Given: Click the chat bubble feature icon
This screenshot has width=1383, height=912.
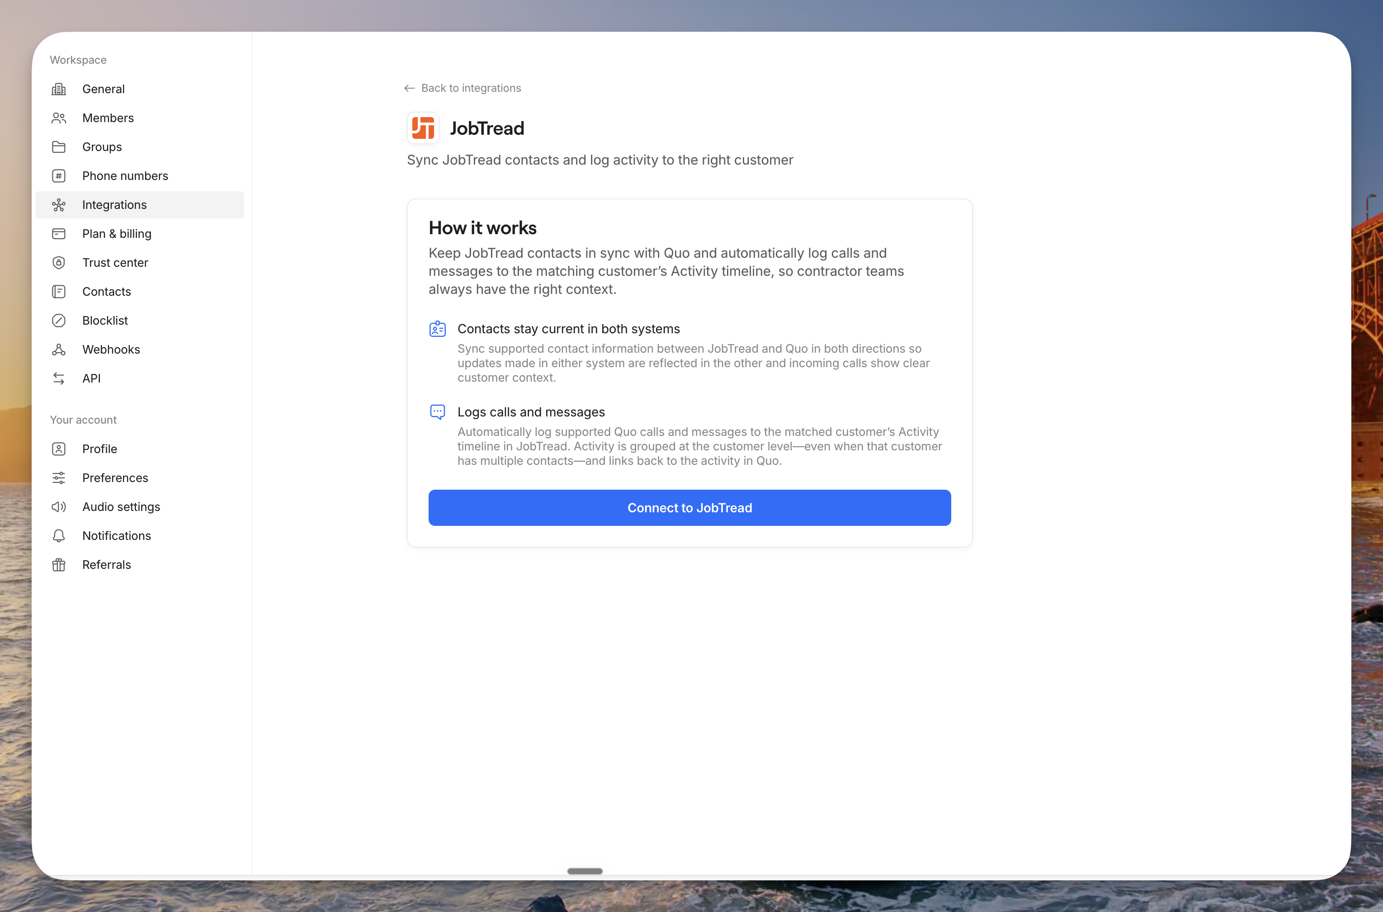Looking at the screenshot, I should pyautogui.click(x=437, y=412).
